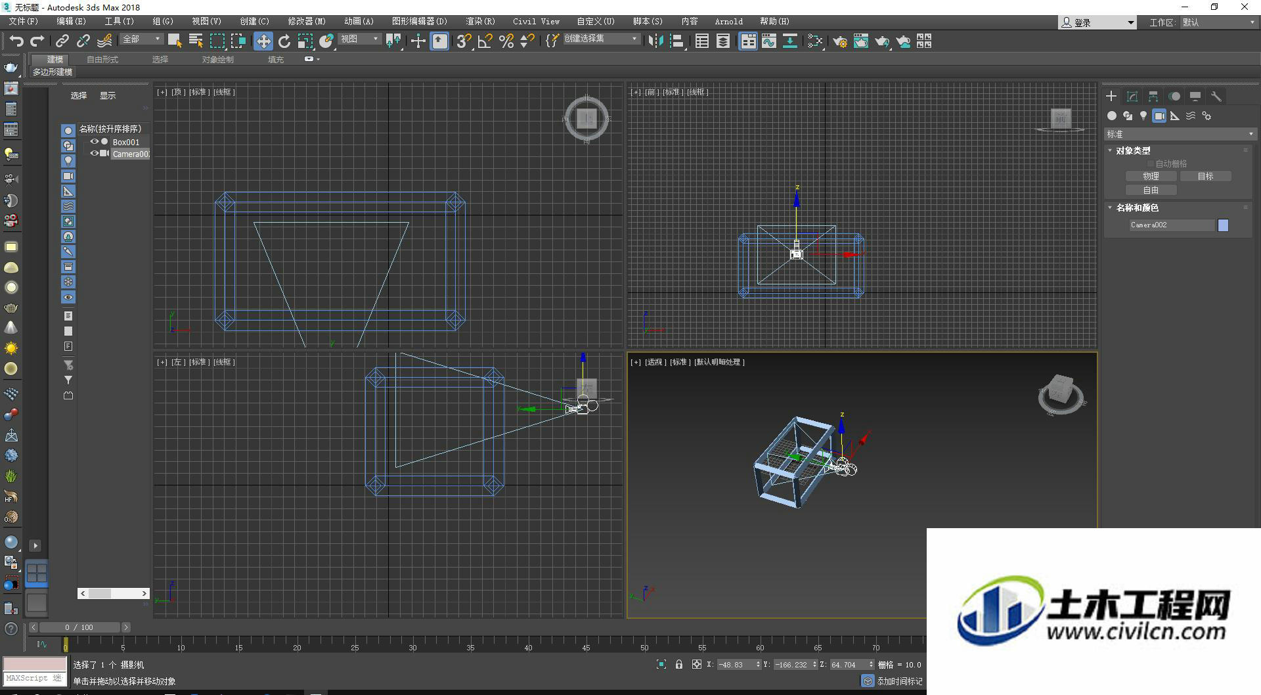Toggle the 3D Snaps button
The height and width of the screenshot is (695, 1261).
point(464,41)
